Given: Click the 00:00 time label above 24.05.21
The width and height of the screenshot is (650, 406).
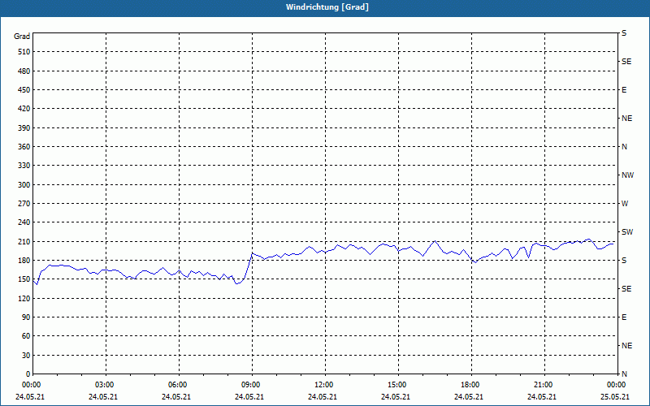Looking at the screenshot, I should (31, 385).
